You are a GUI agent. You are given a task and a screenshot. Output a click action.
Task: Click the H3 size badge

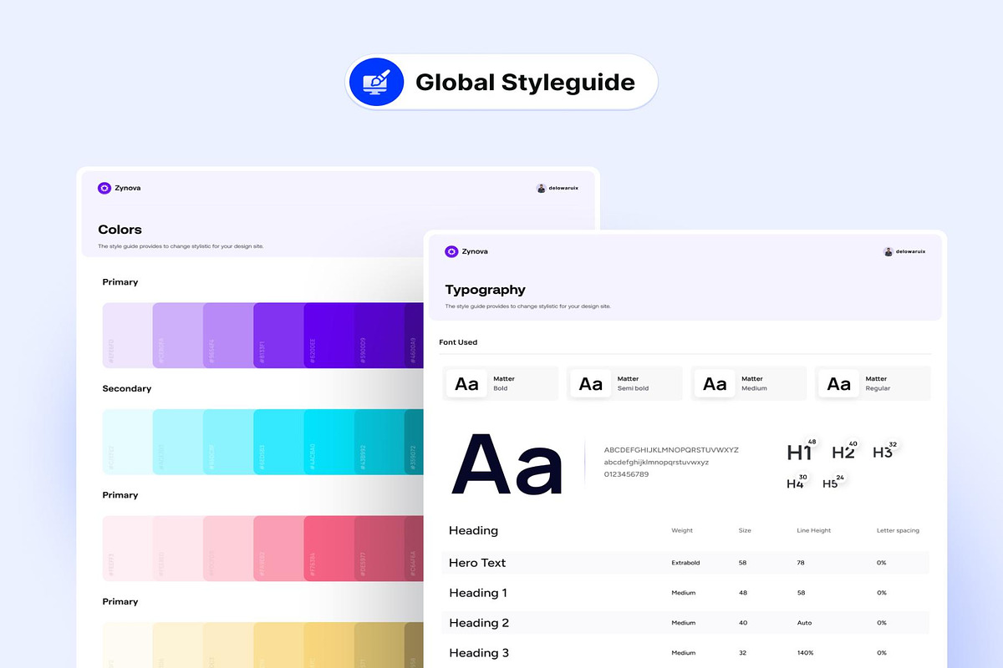893,444
